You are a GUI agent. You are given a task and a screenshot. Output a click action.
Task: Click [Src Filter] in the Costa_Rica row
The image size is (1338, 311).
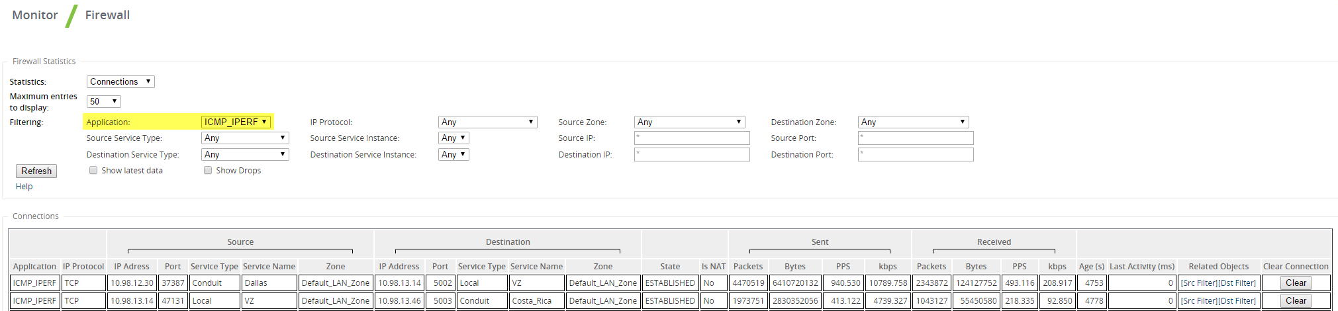[x=1199, y=301]
